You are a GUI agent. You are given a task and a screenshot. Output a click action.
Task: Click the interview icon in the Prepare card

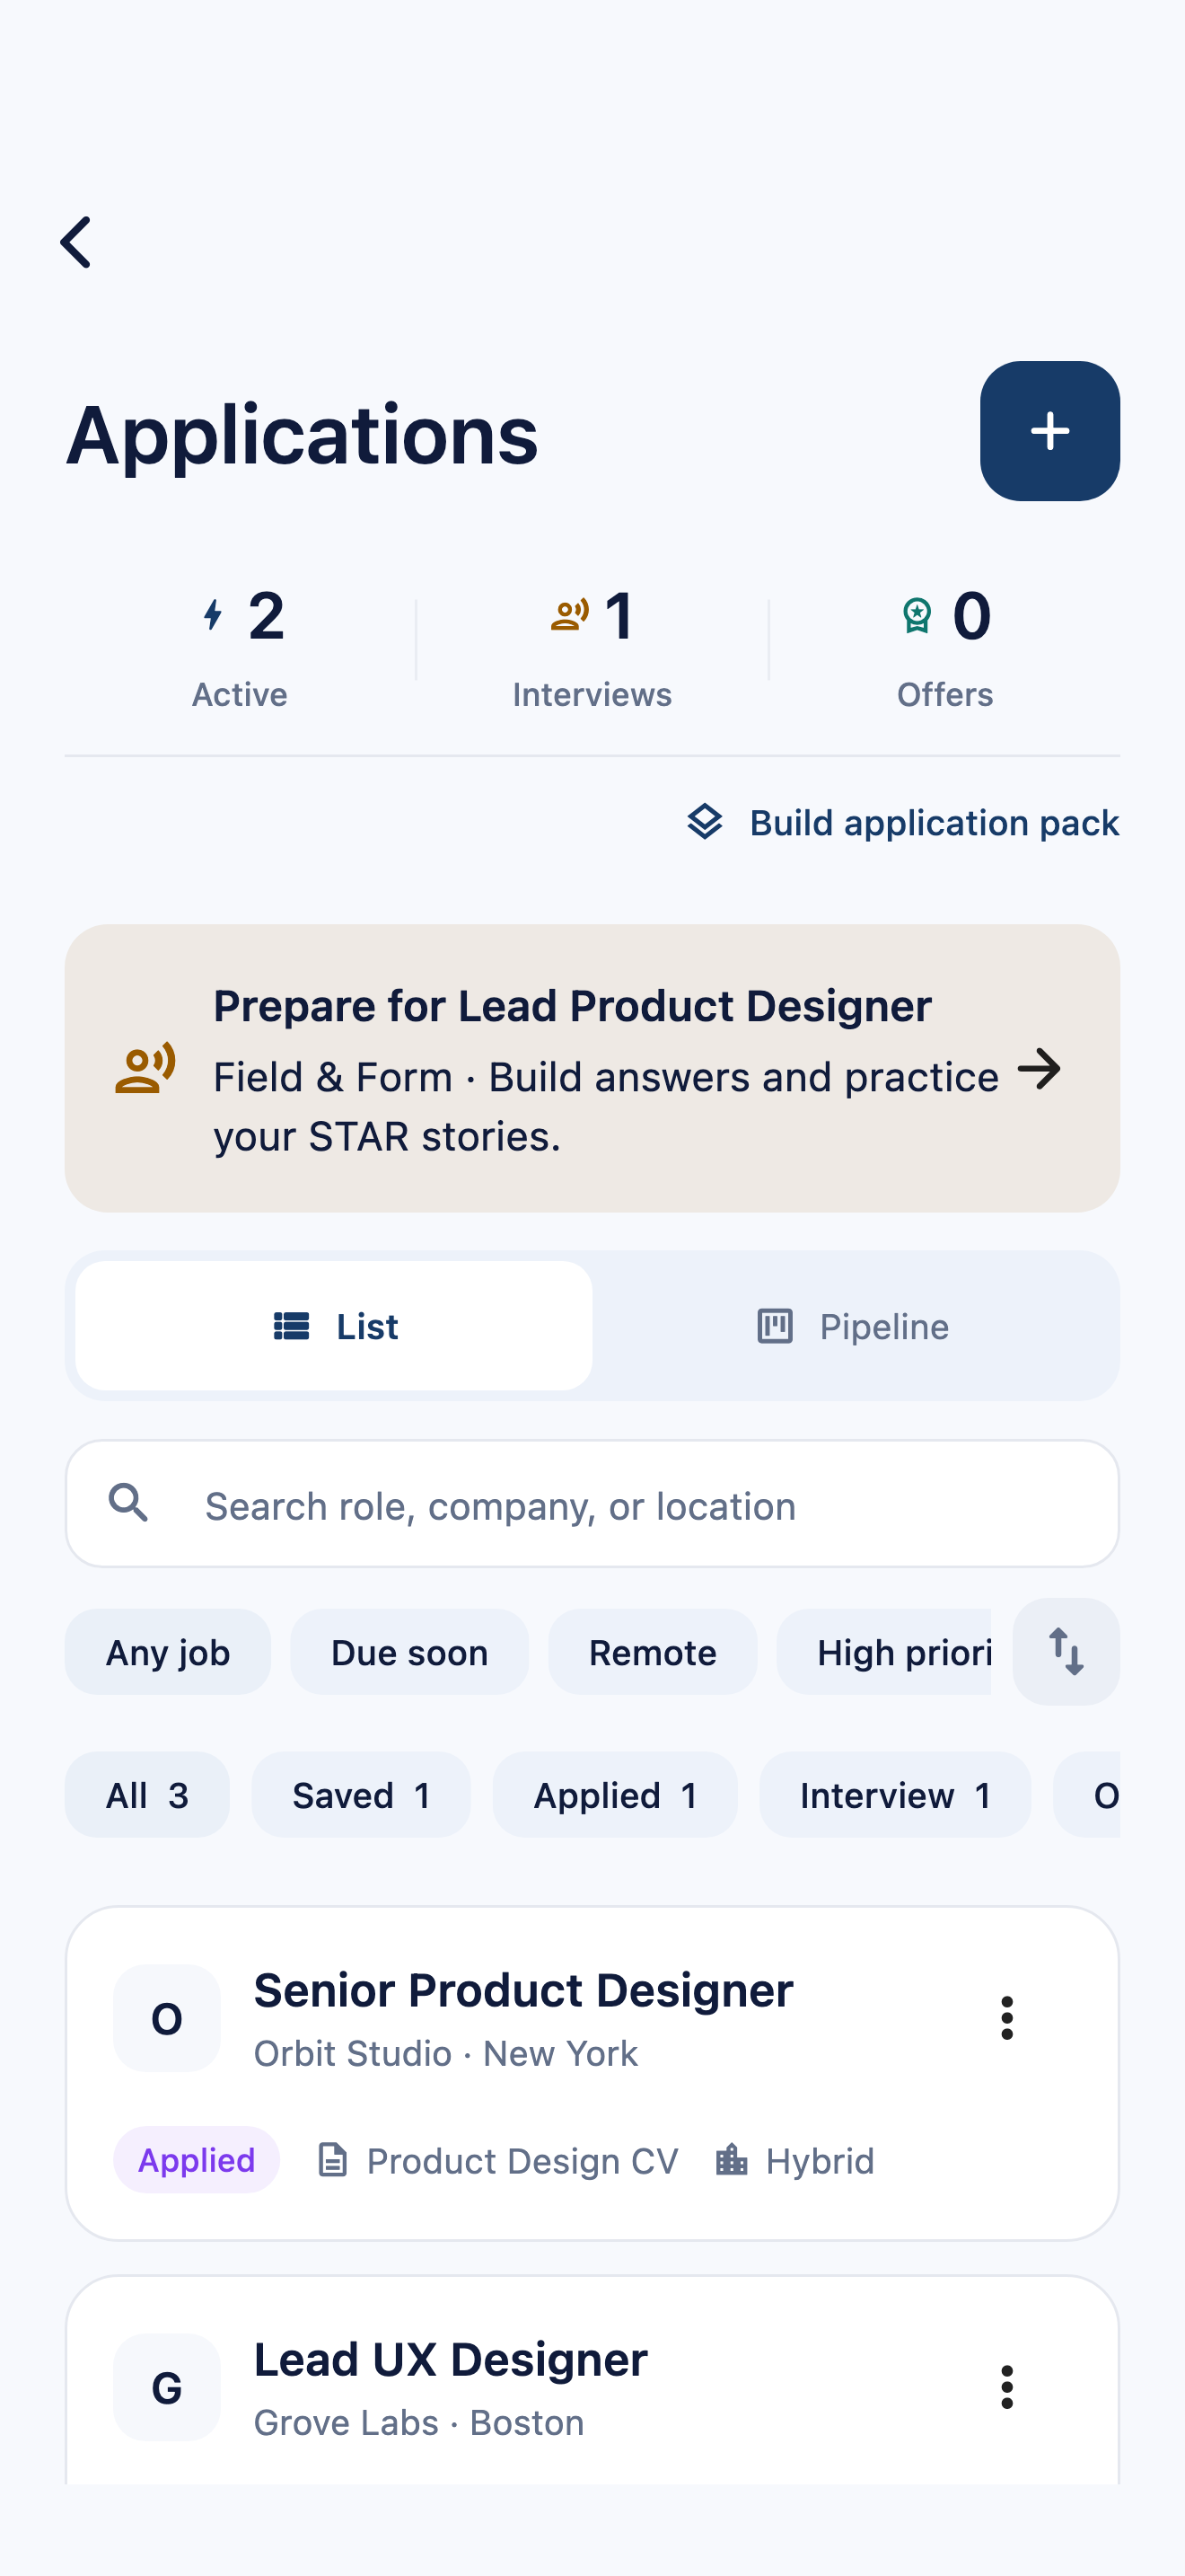point(145,1068)
